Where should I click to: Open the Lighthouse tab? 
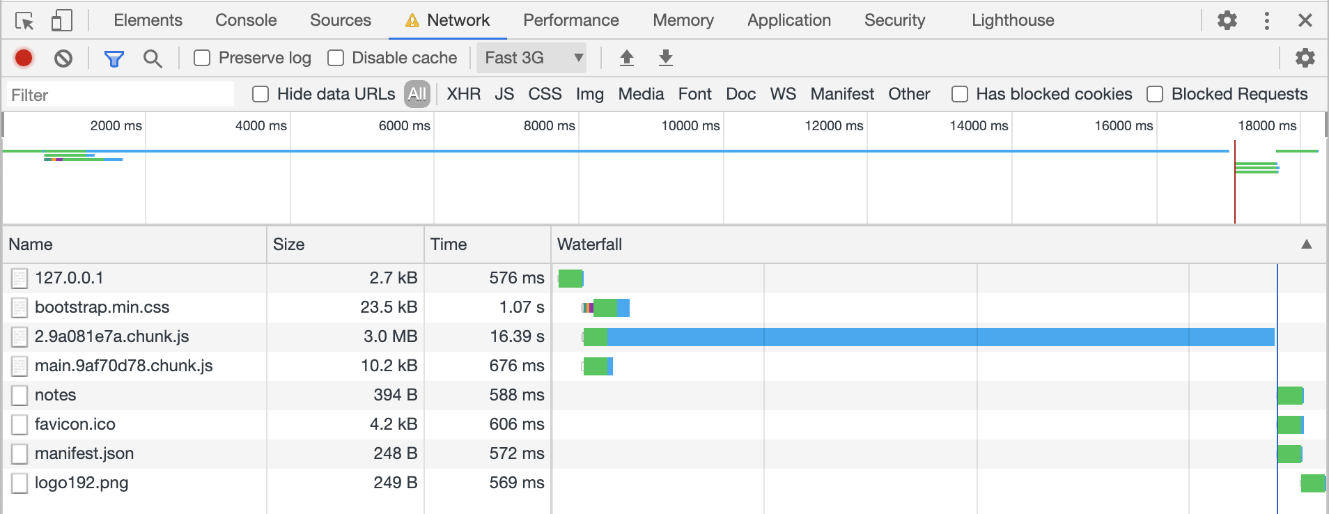coord(1012,20)
